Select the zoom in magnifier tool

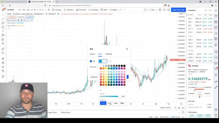(3, 53)
